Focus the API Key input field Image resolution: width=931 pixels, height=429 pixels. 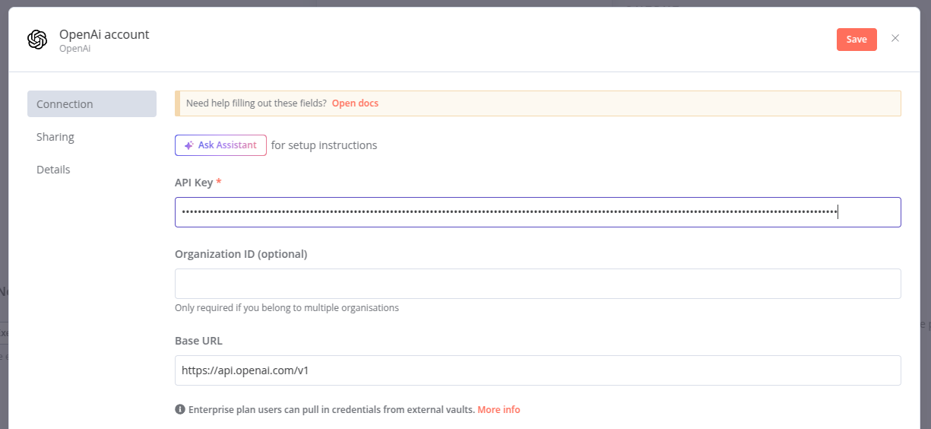pos(537,212)
